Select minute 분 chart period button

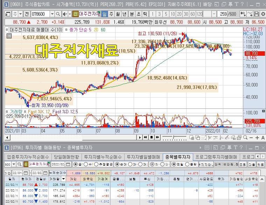tap(132, 14)
